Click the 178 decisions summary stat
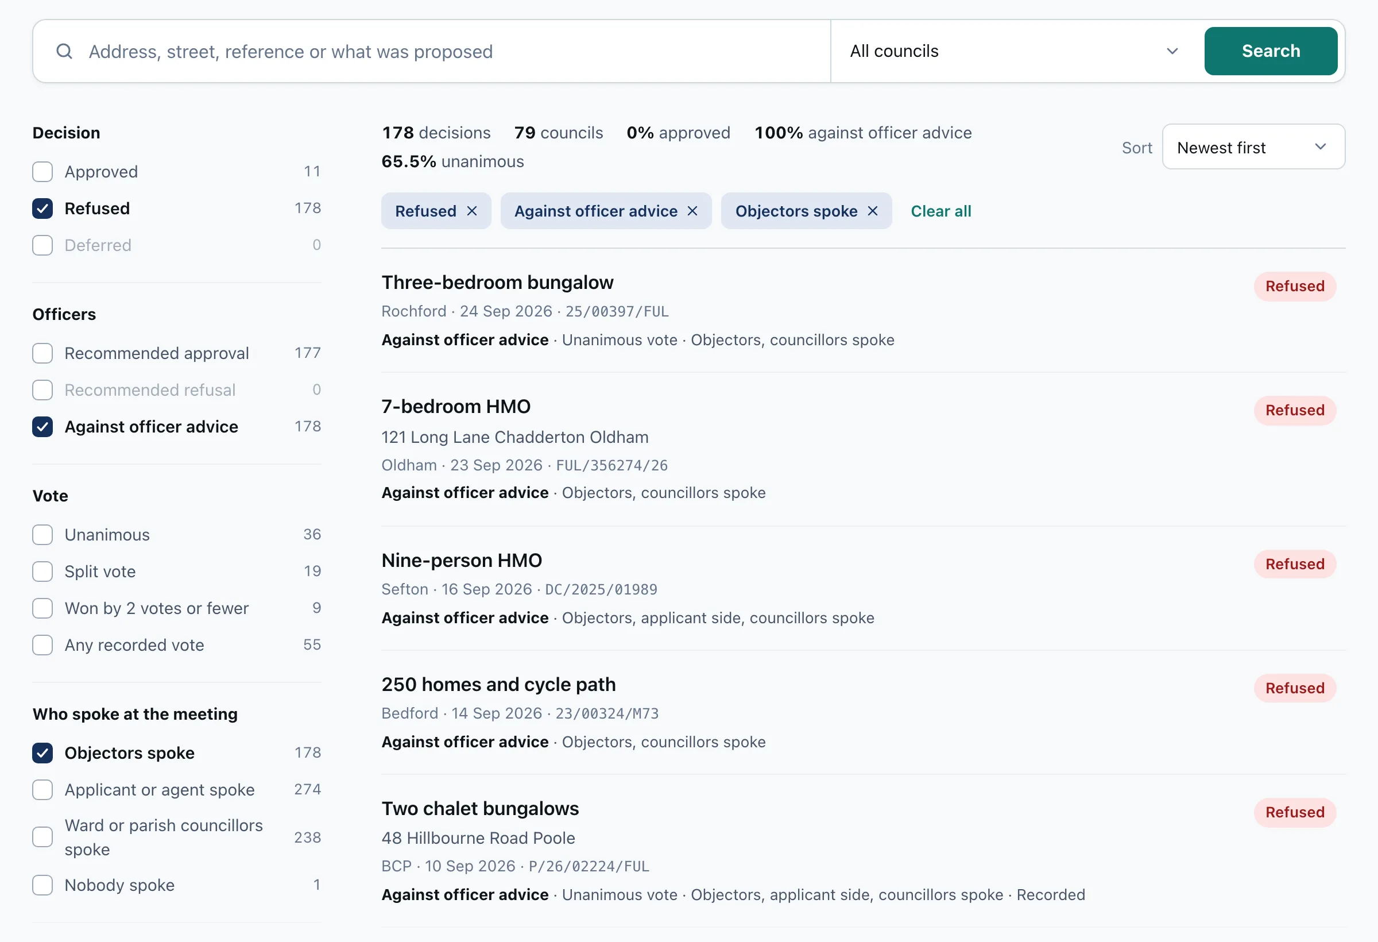 pyautogui.click(x=436, y=133)
